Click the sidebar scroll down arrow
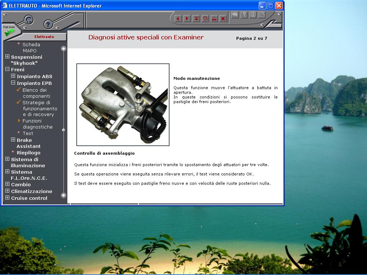Screen dimensions: 367x275 point(63,195)
